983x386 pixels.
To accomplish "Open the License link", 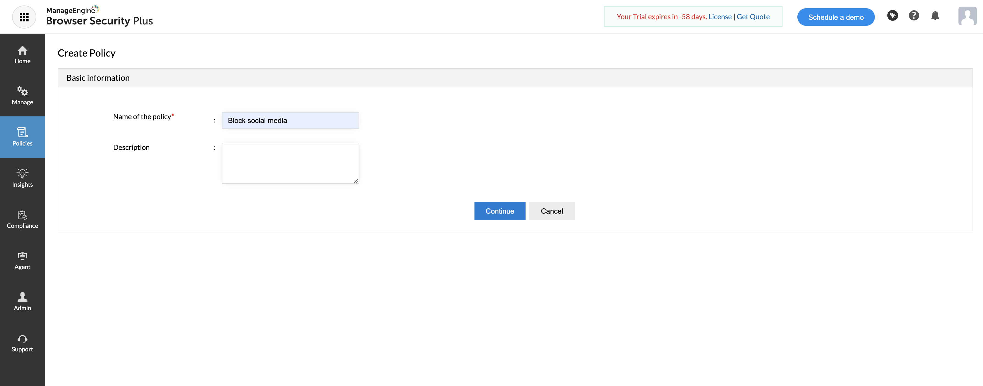I will click(720, 17).
